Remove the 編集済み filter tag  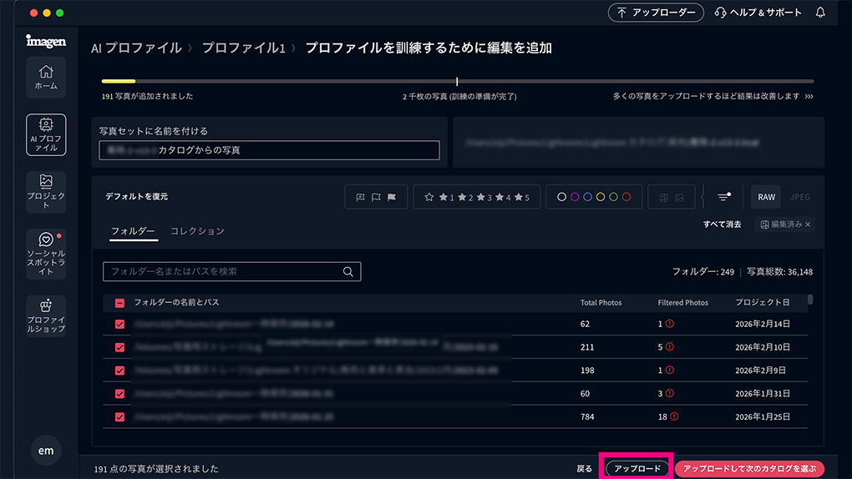pyautogui.click(x=808, y=224)
